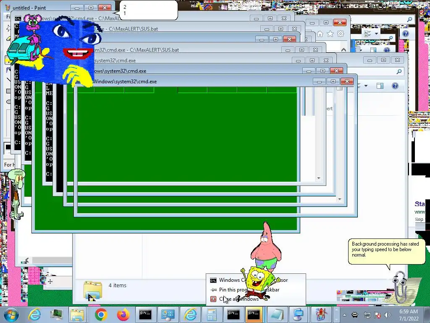Select Windows Command Processor in jump list
This screenshot has width=430, height=323.
[x=249, y=280]
